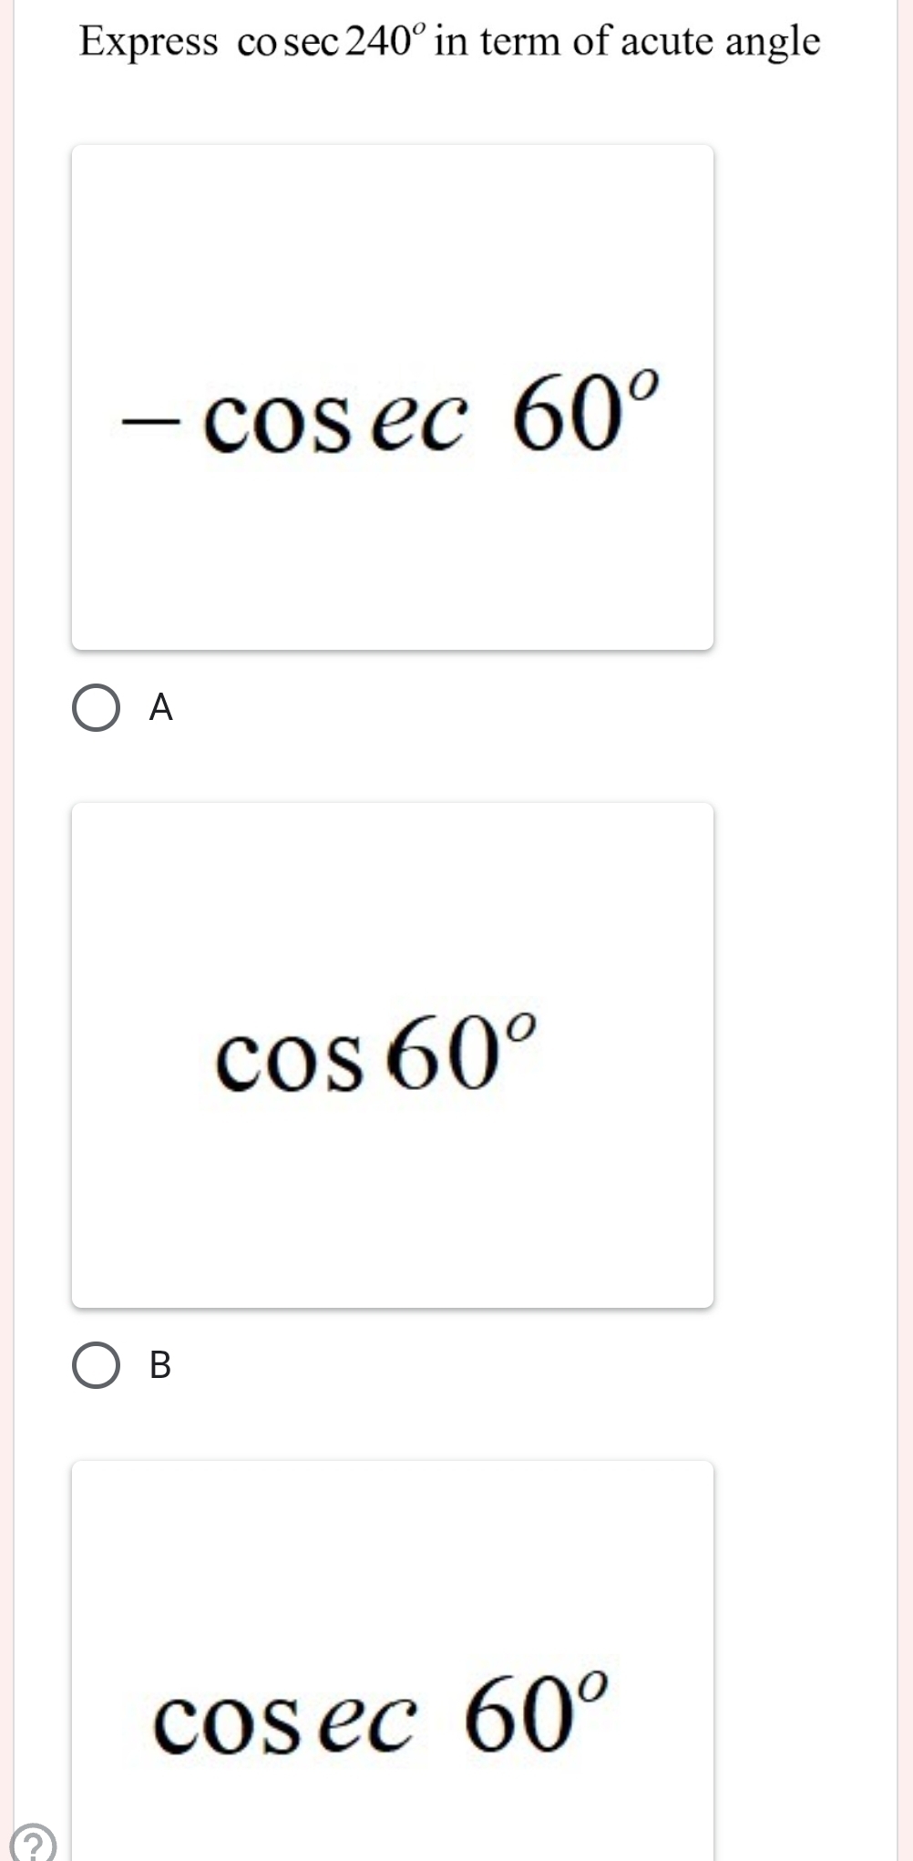Click the label B next to its radio
Image resolution: width=913 pixels, height=1861 pixels.
point(159,1364)
